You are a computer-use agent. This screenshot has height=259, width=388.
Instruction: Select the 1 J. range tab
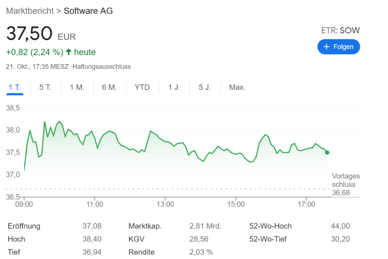click(174, 87)
